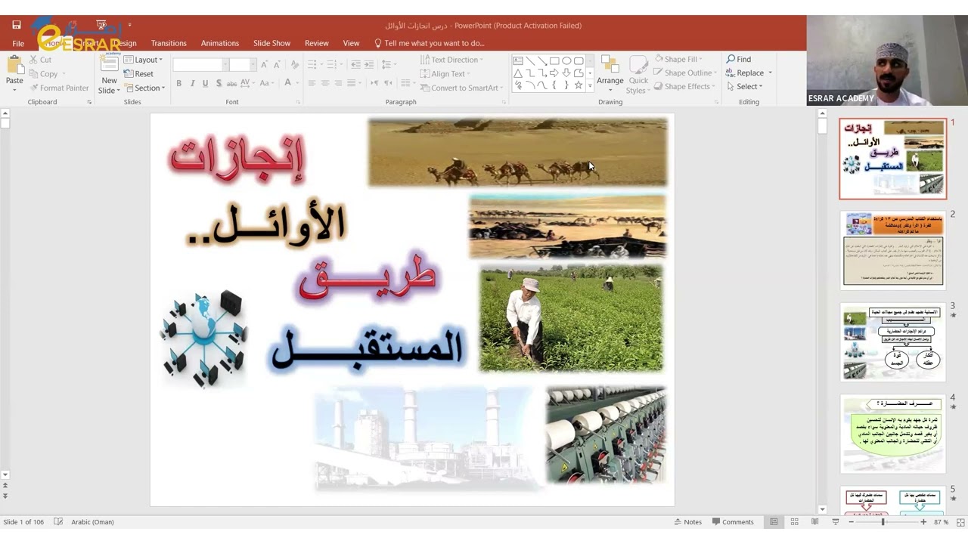Select the Isosceles Triangle shape
The width and height of the screenshot is (968, 544).
coord(518,73)
